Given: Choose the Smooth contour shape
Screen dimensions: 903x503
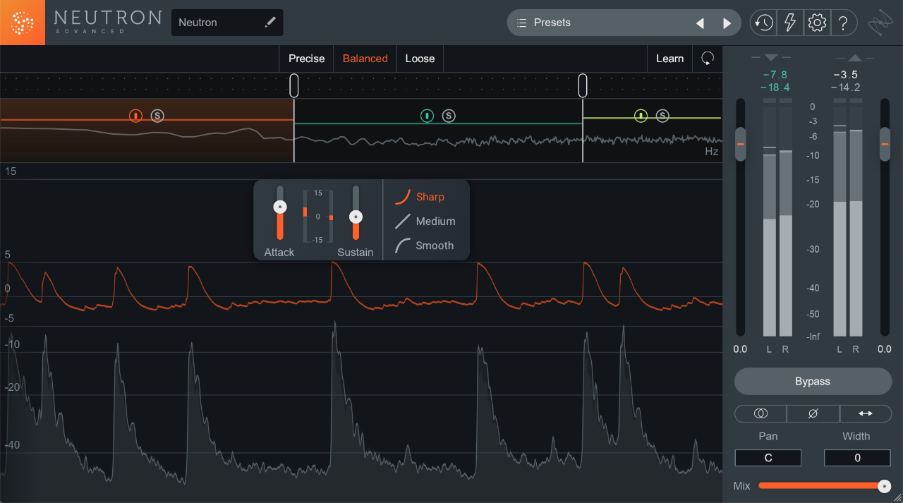Looking at the screenshot, I should (x=425, y=246).
